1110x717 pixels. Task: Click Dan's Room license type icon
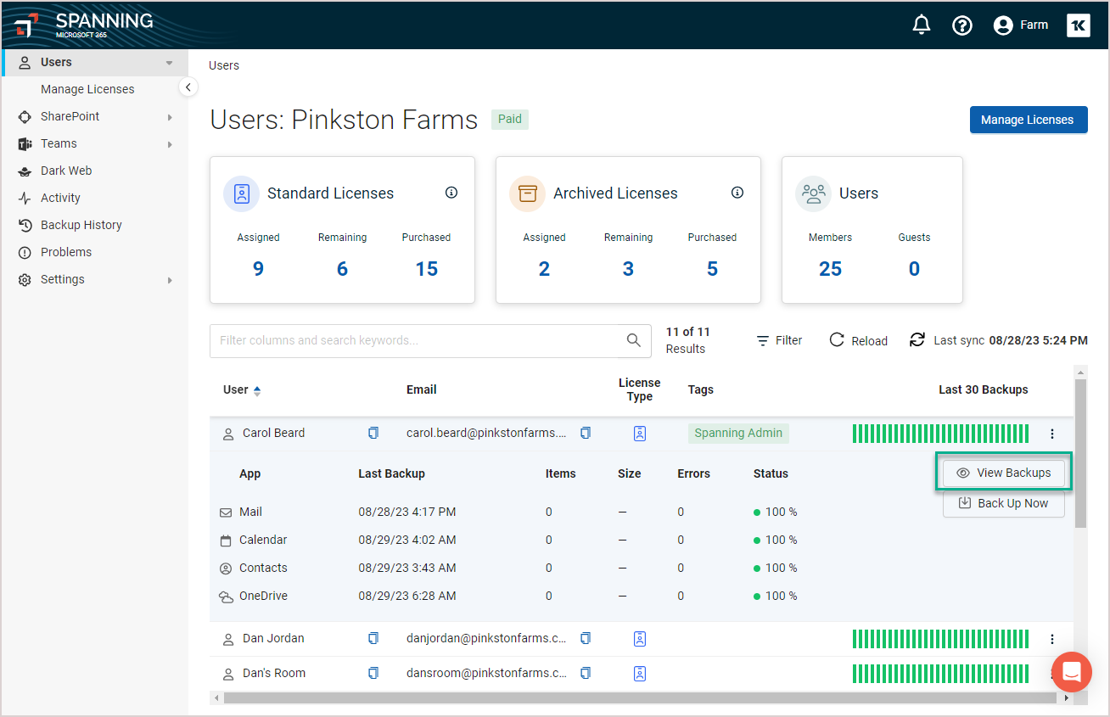pos(640,674)
